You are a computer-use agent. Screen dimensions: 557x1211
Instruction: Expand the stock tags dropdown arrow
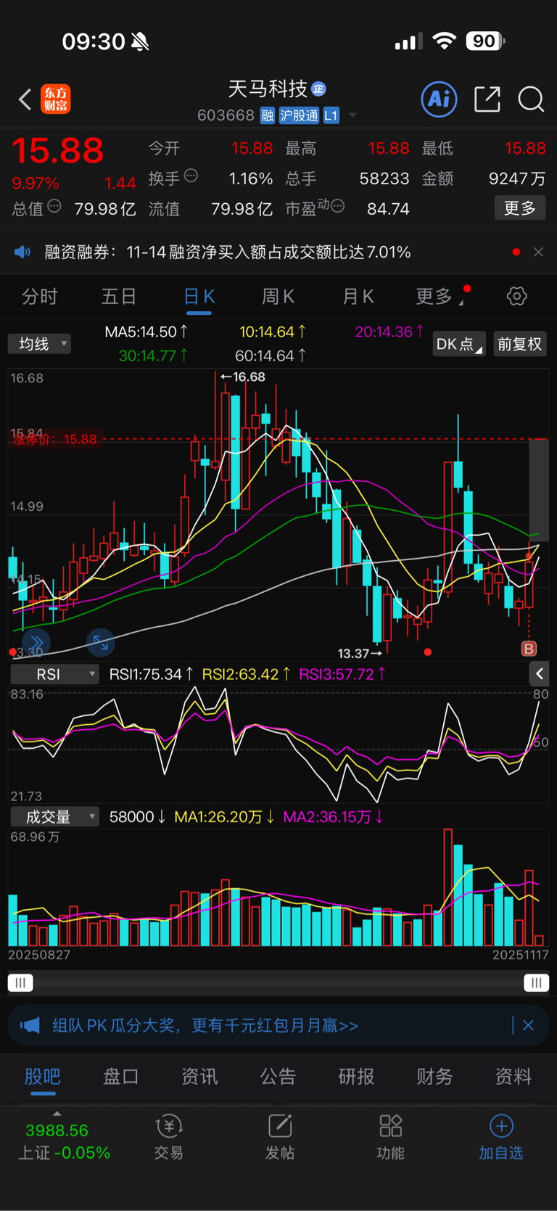tap(353, 115)
